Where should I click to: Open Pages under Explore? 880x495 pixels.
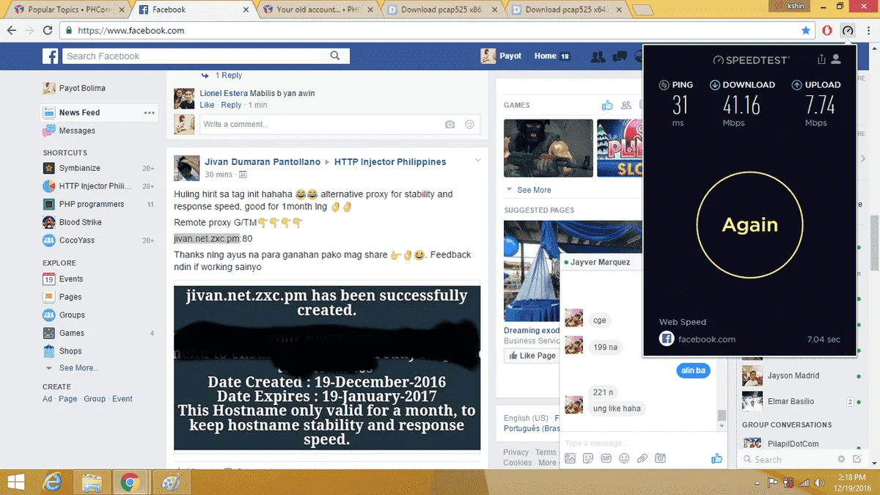point(70,297)
